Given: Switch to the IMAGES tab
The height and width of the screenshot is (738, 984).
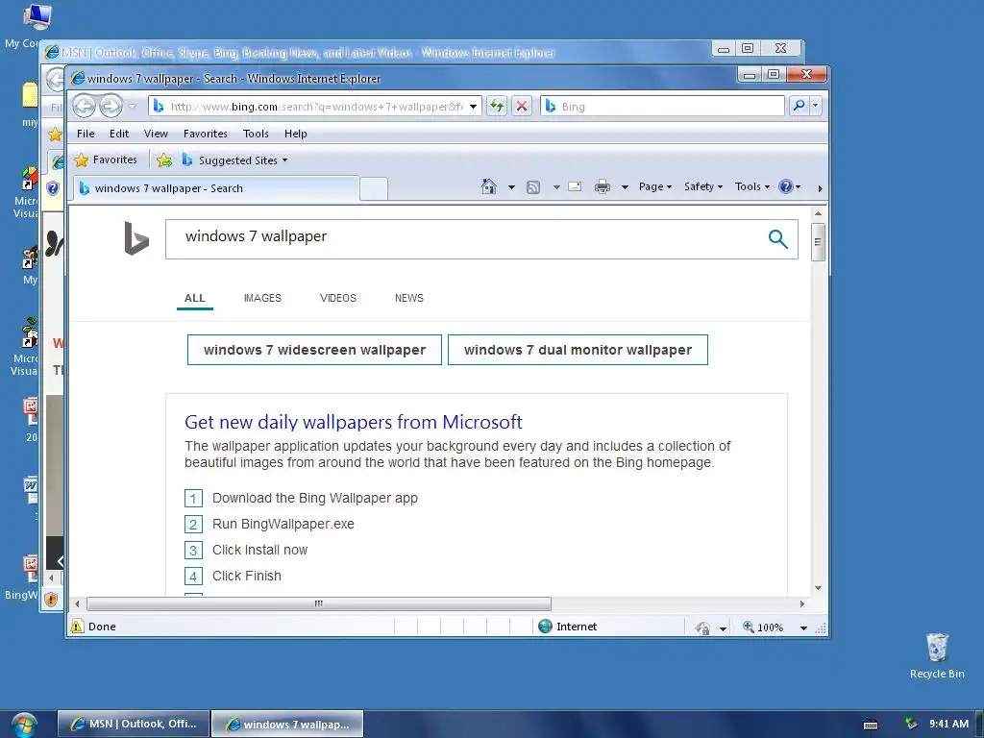Looking at the screenshot, I should coord(262,298).
